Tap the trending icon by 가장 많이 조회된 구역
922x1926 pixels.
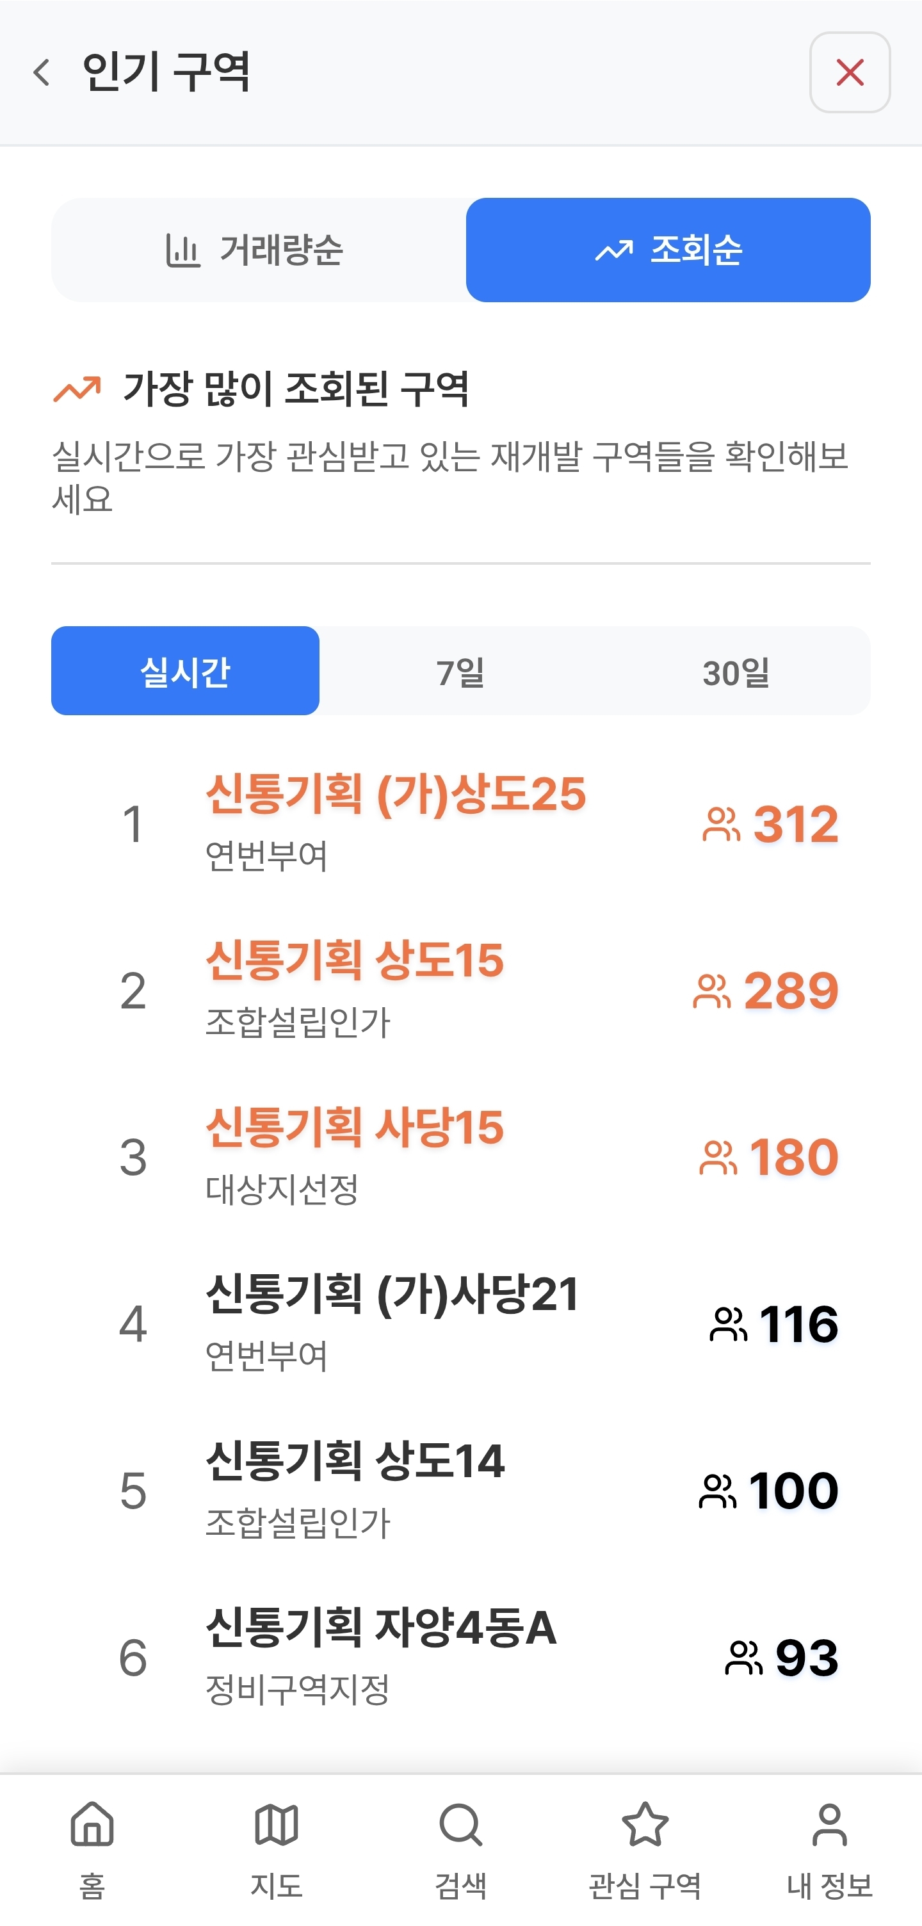(77, 389)
